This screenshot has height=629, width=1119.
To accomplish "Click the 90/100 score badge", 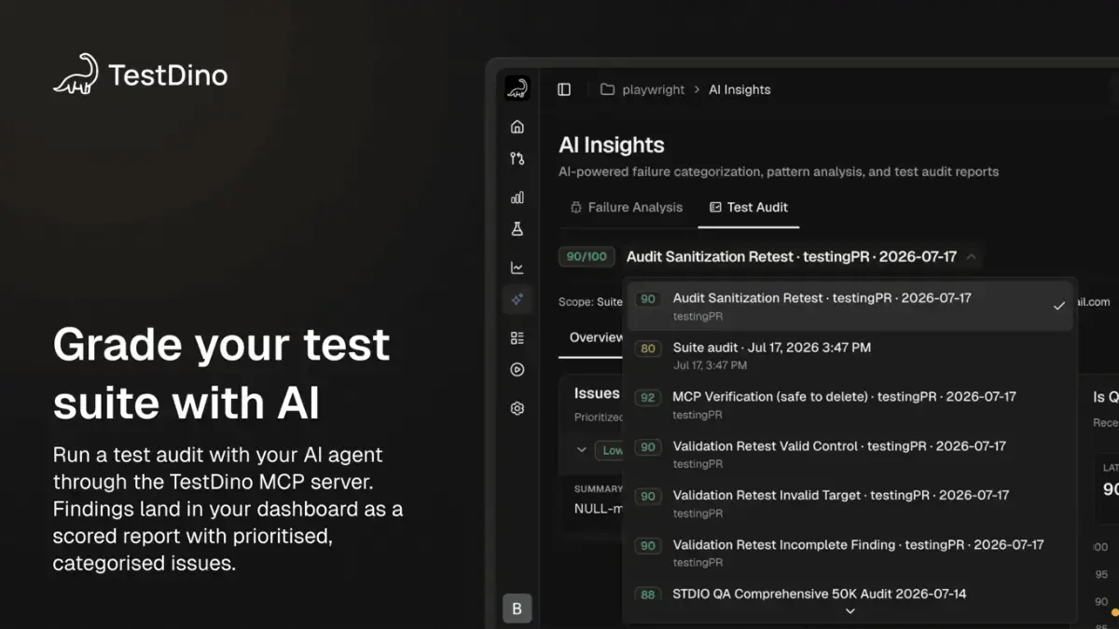I will tap(587, 256).
